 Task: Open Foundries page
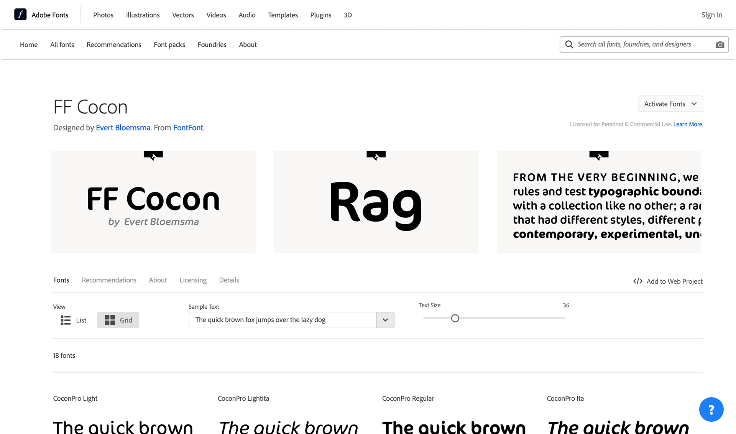(x=212, y=45)
